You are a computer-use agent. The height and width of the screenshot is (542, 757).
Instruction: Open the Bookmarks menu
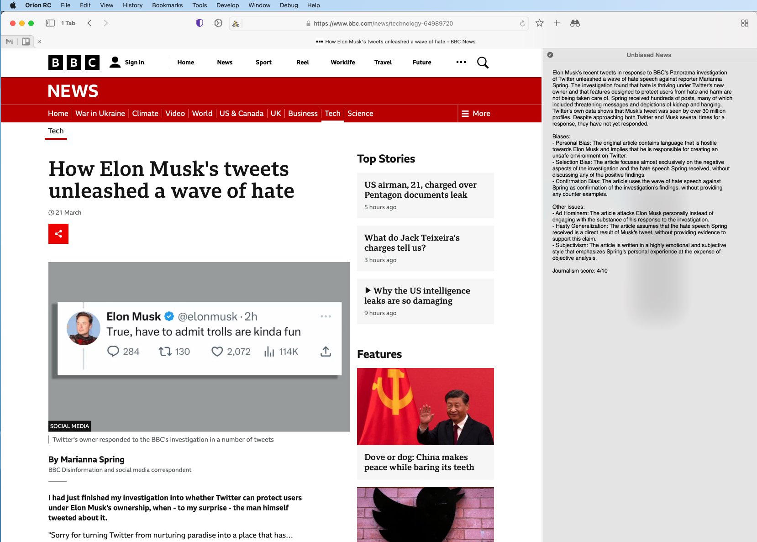tap(168, 5)
